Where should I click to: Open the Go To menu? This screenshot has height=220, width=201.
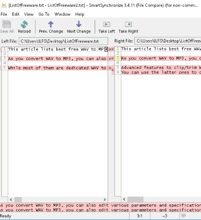[44, 14]
